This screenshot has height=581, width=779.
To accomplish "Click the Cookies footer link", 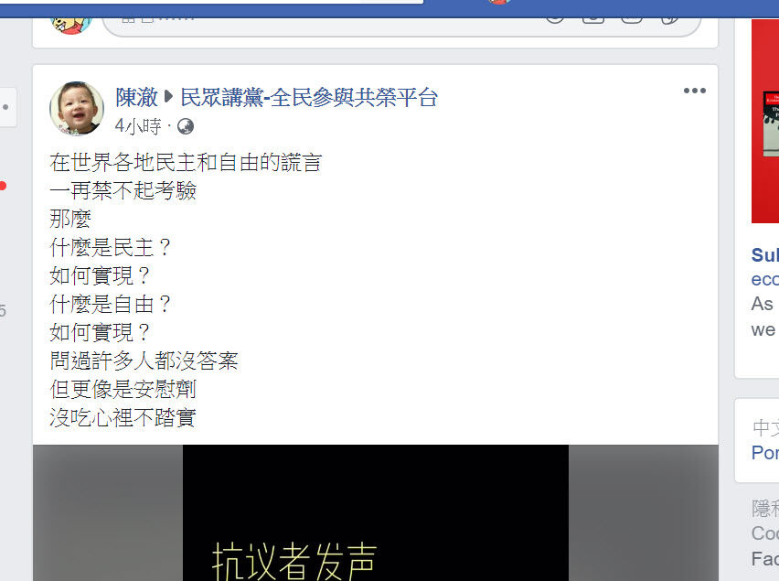I will (x=765, y=533).
